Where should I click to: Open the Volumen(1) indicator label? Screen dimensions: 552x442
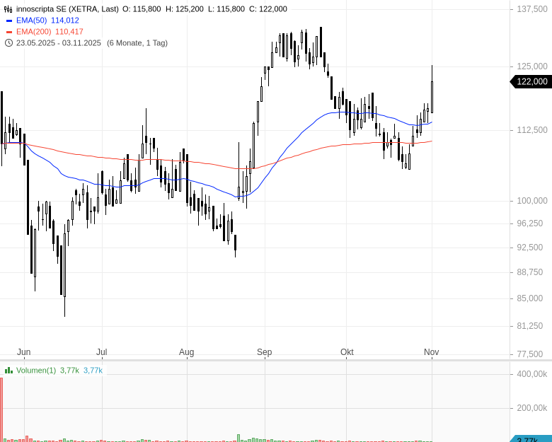36,370
